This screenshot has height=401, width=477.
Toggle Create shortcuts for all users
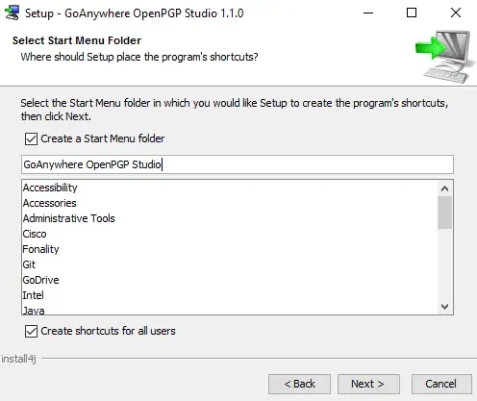(31, 331)
